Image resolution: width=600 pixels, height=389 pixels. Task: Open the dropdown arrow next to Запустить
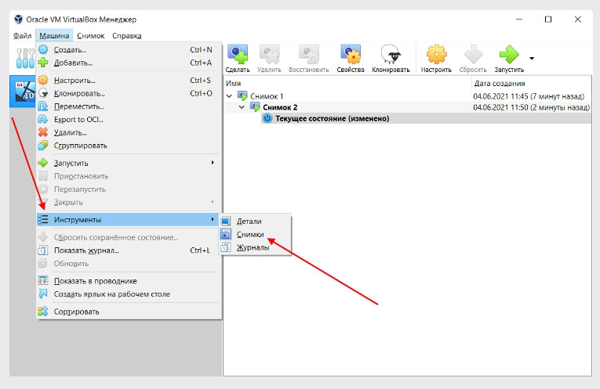532,59
